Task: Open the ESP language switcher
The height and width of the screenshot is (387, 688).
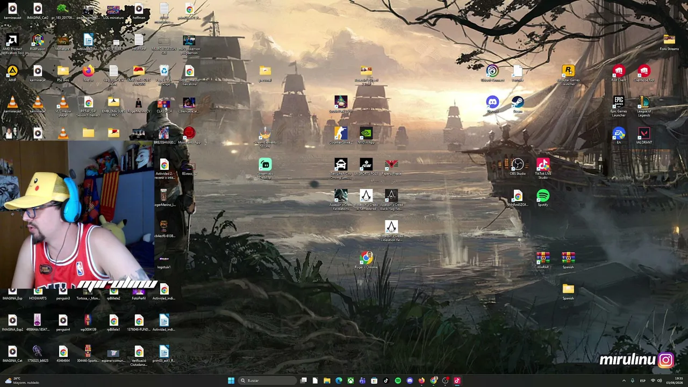Action: tap(642, 381)
